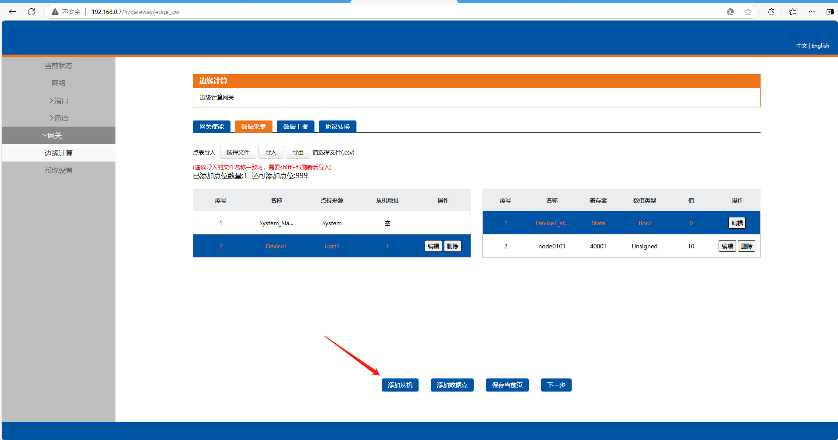
Task: Open the 协议转换 tab
Action: click(337, 127)
